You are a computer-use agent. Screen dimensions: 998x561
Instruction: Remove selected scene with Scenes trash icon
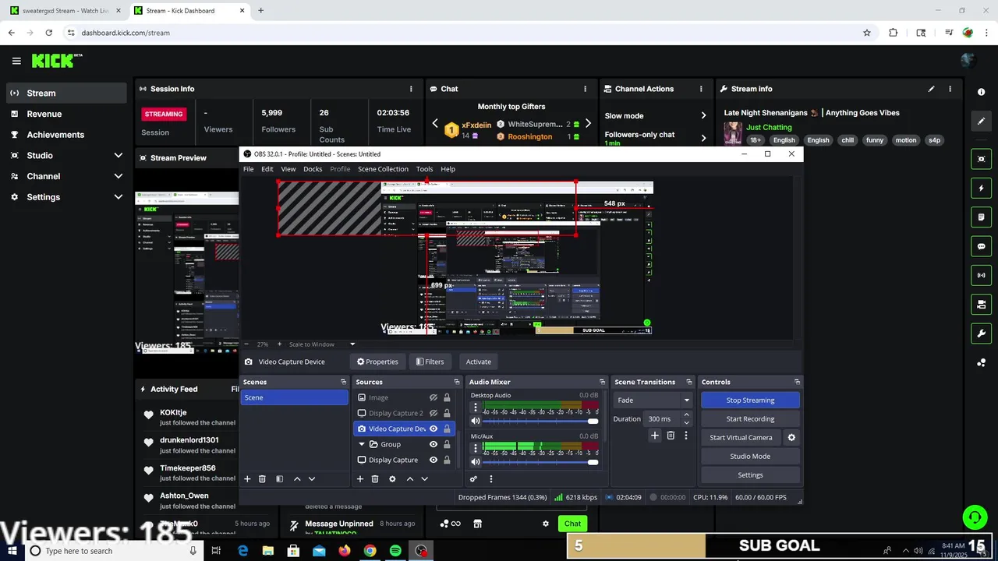point(262,479)
